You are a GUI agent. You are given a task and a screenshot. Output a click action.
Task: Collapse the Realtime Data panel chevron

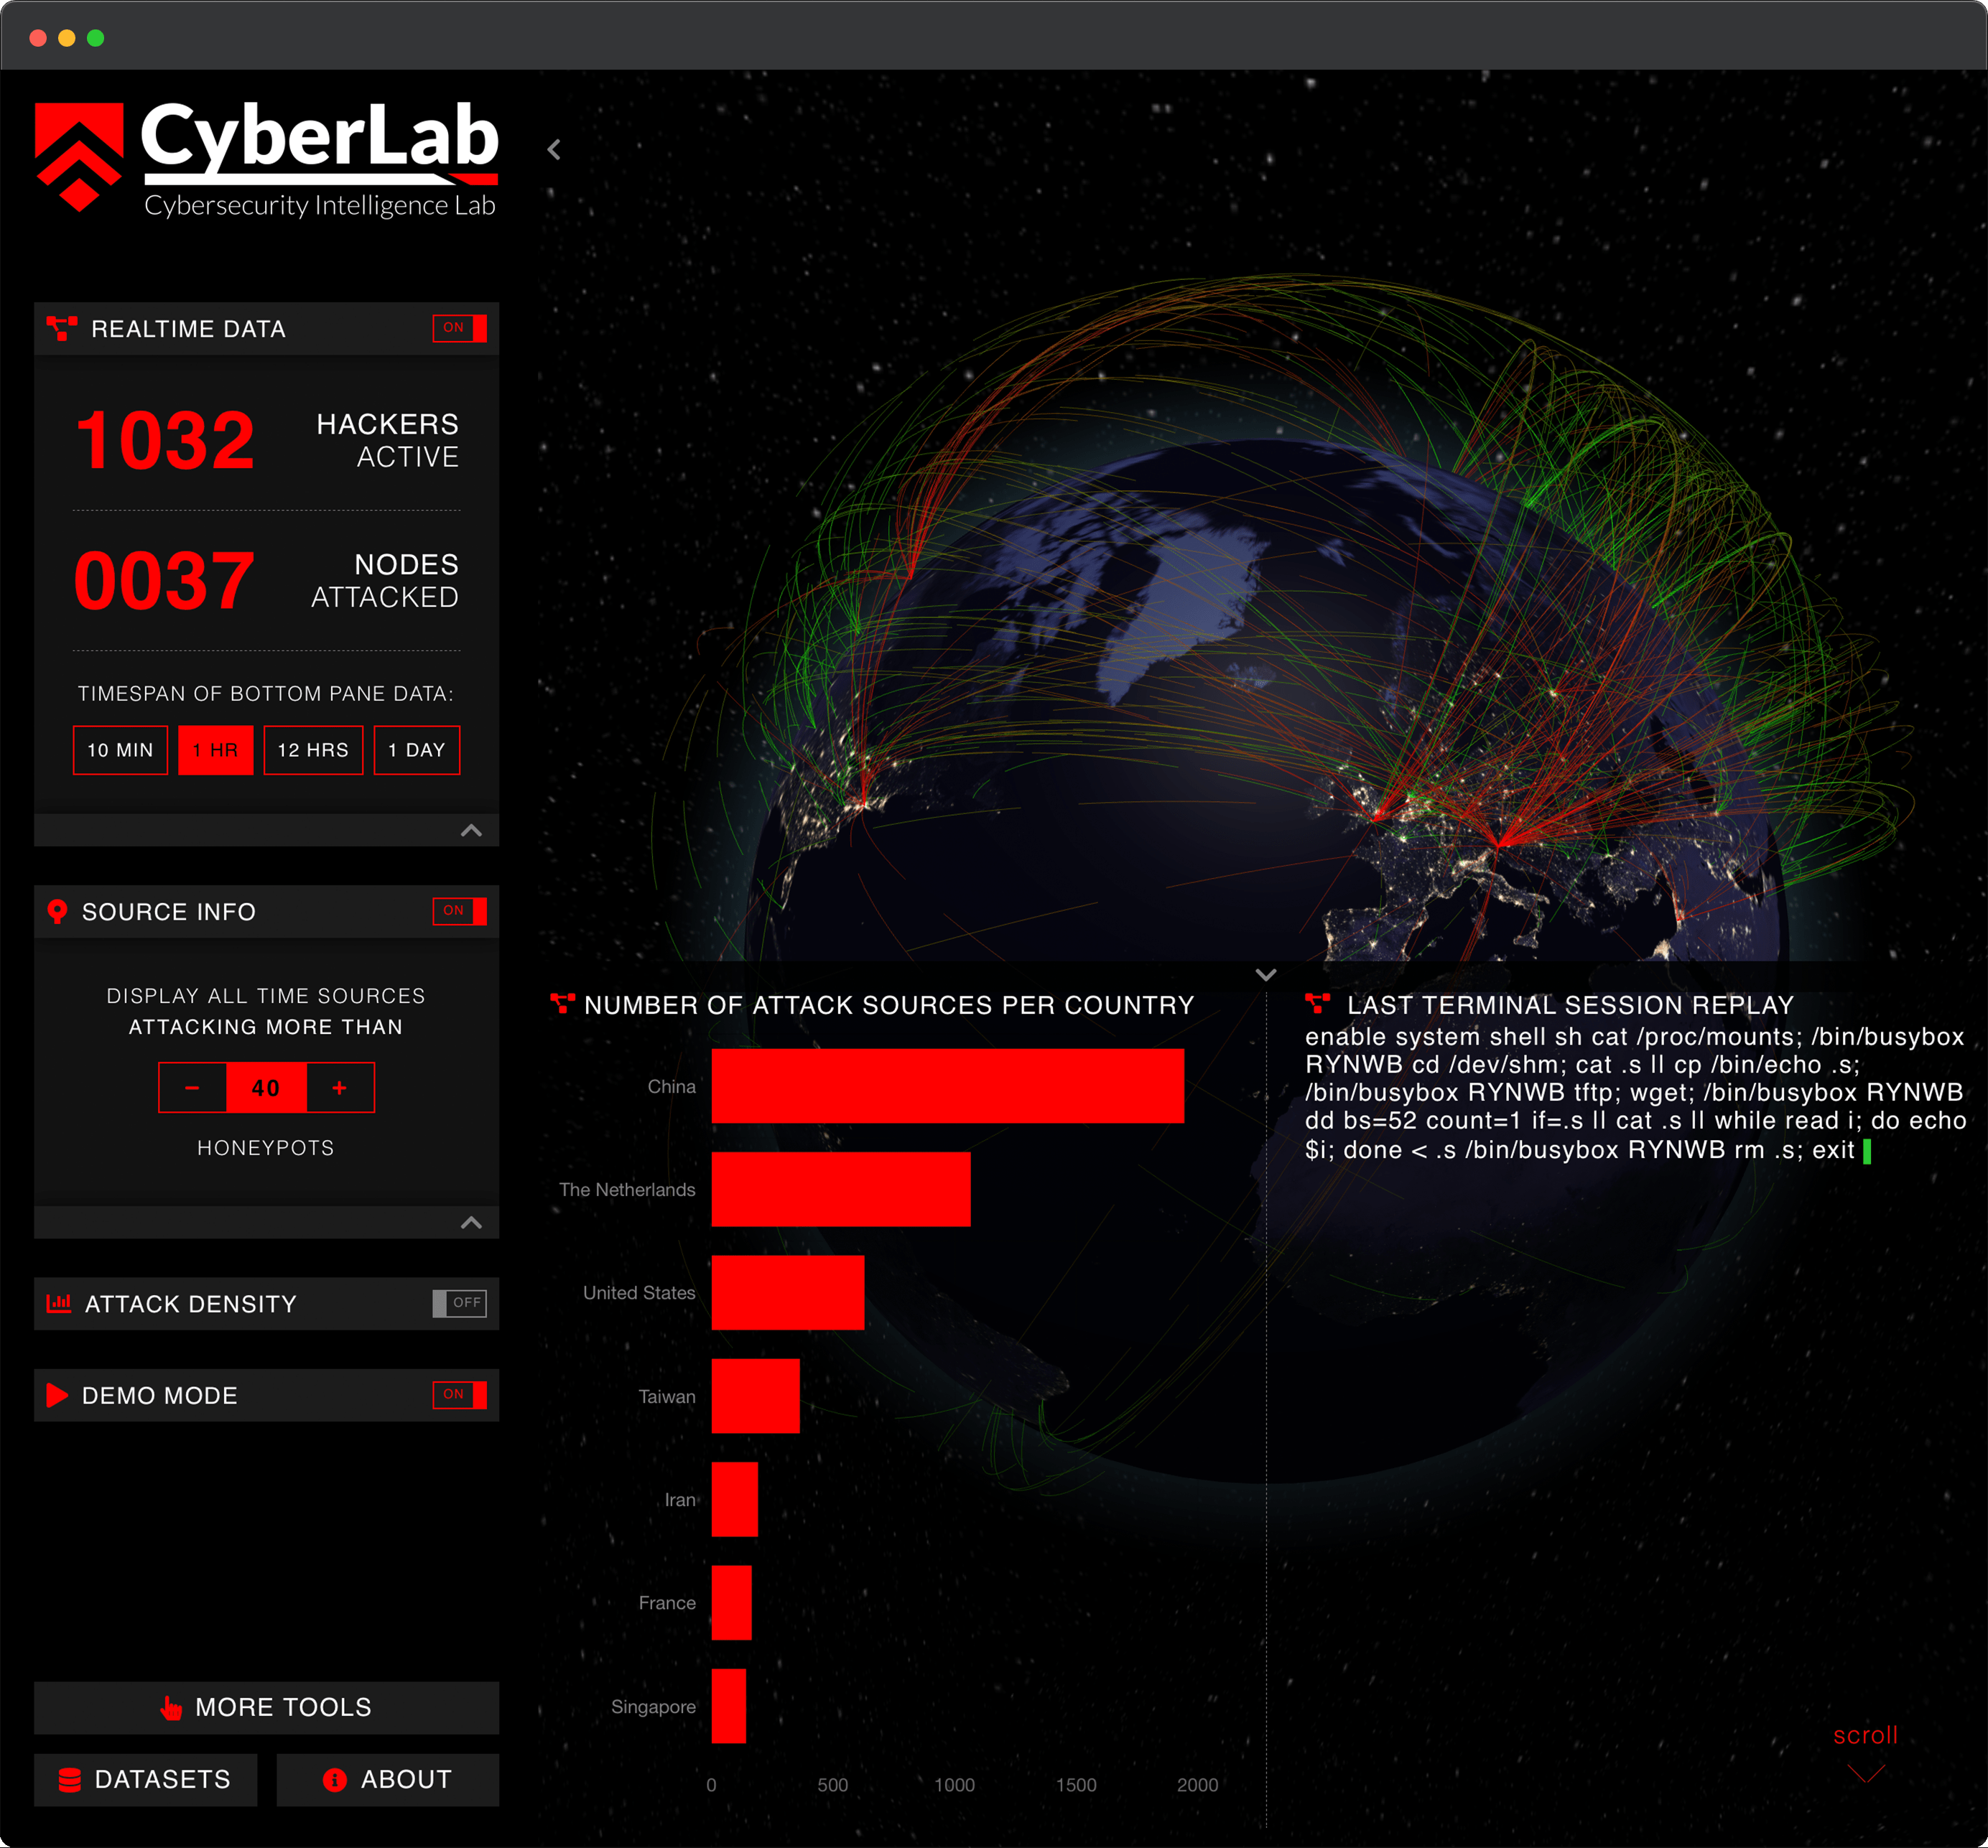tap(471, 831)
